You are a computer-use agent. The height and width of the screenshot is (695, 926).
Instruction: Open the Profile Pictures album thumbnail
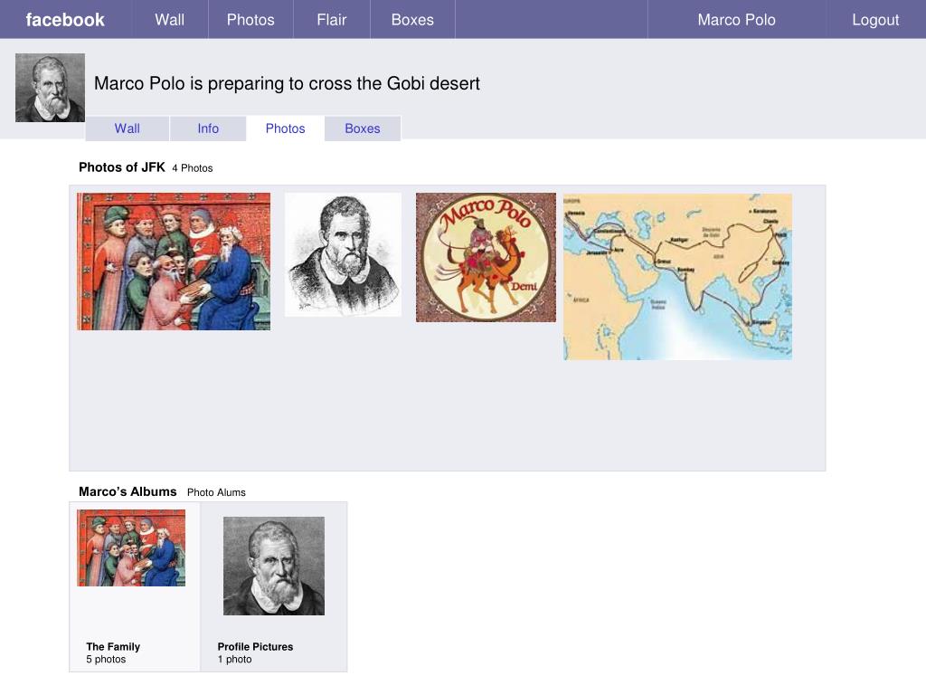pos(274,566)
